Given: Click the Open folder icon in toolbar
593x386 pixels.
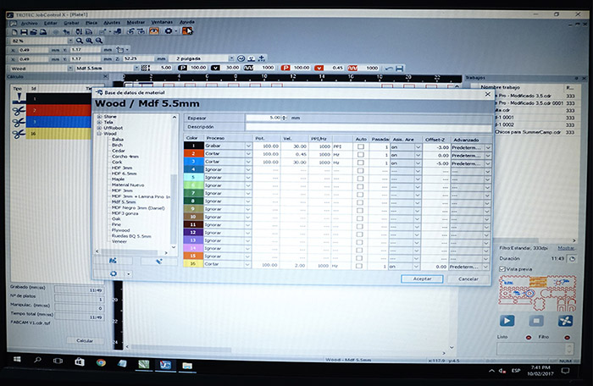Looking at the screenshot, I should (x=33, y=32).
